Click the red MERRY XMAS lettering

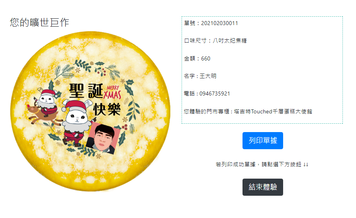[113, 92]
